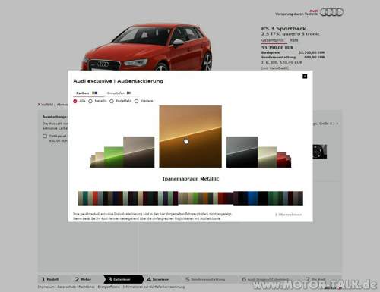380x292 pixels.
Task: Select the Alle radio button
Action: (x=75, y=101)
